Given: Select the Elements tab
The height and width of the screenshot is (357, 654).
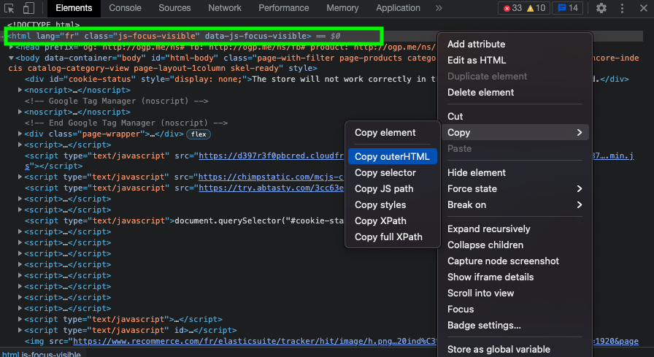Looking at the screenshot, I should (x=74, y=8).
